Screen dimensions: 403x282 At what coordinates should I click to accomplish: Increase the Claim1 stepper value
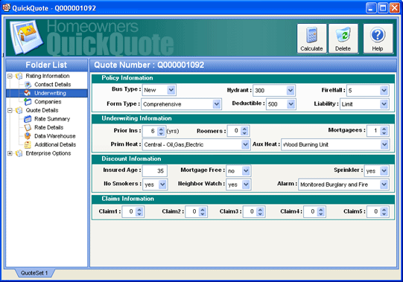point(139,210)
